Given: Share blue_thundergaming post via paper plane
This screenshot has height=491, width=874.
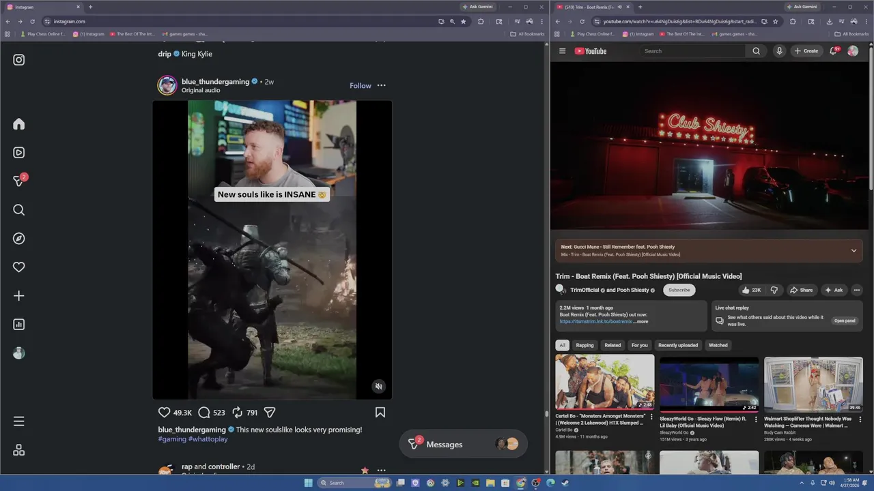Looking at the screenshot, I should click(x=270, y=413).
